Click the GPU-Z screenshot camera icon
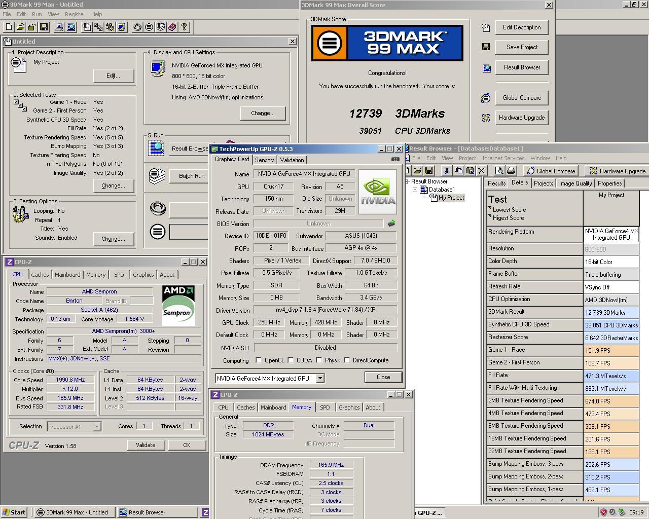This screenshot has width=649, height=519. 395,159
